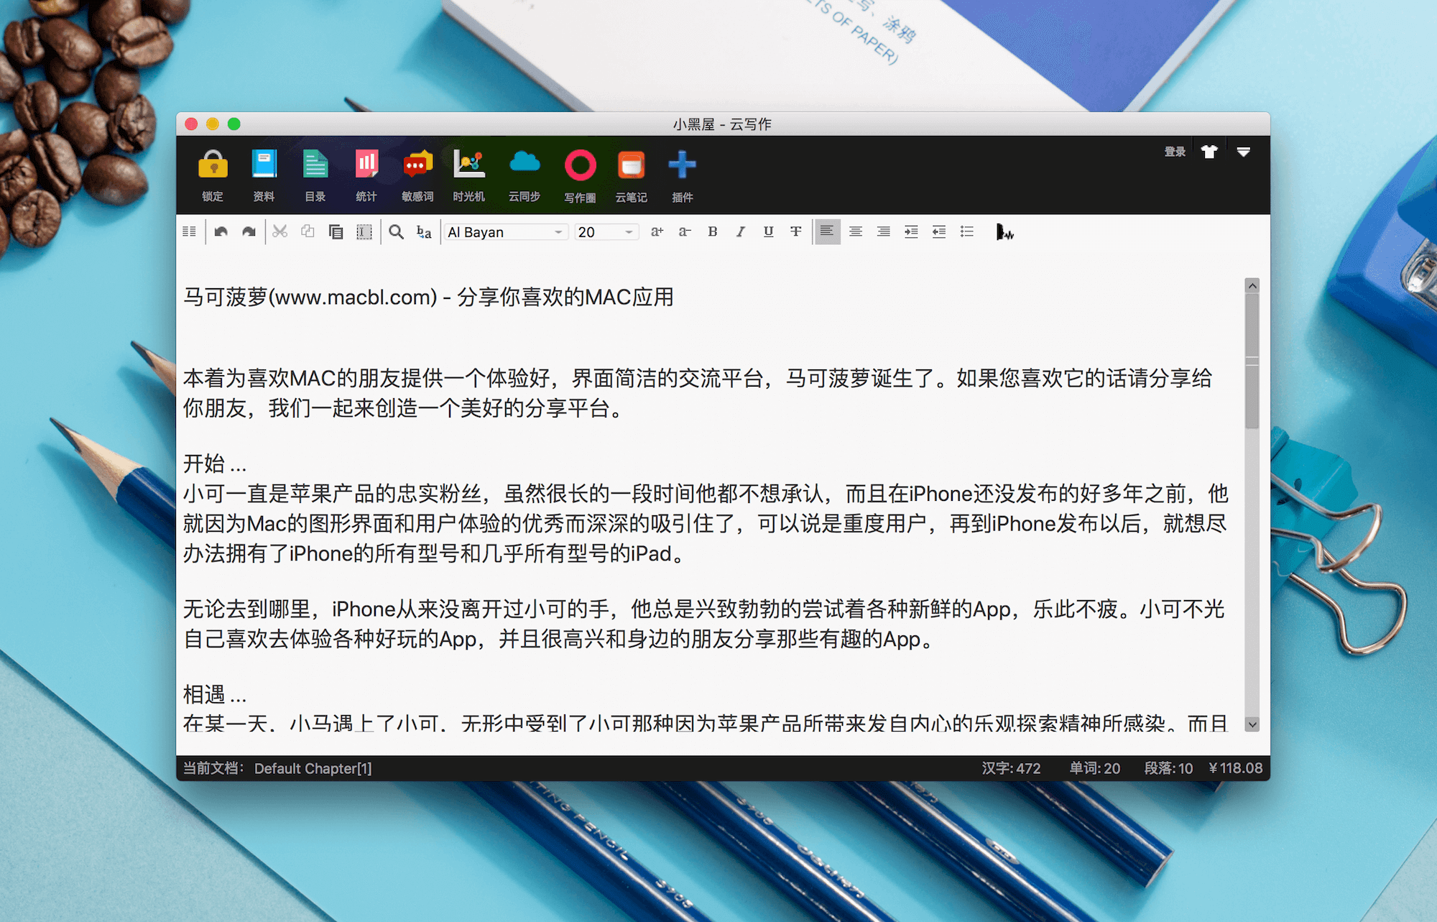
Task: Click the 当前文档 label in status bar
Action: [213, 768]
